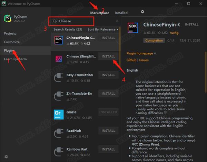
Task: Open the Github link
Action: pyautogui.click(x=131, y=60)
